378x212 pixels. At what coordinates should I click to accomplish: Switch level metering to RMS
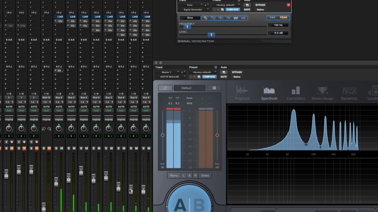[272, 18]
